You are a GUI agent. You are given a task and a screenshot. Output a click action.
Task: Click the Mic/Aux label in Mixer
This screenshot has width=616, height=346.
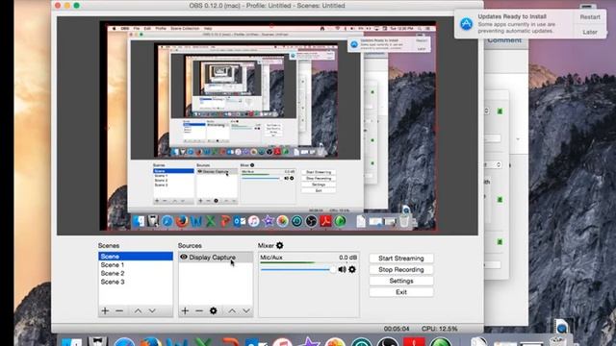click(271, 258)
